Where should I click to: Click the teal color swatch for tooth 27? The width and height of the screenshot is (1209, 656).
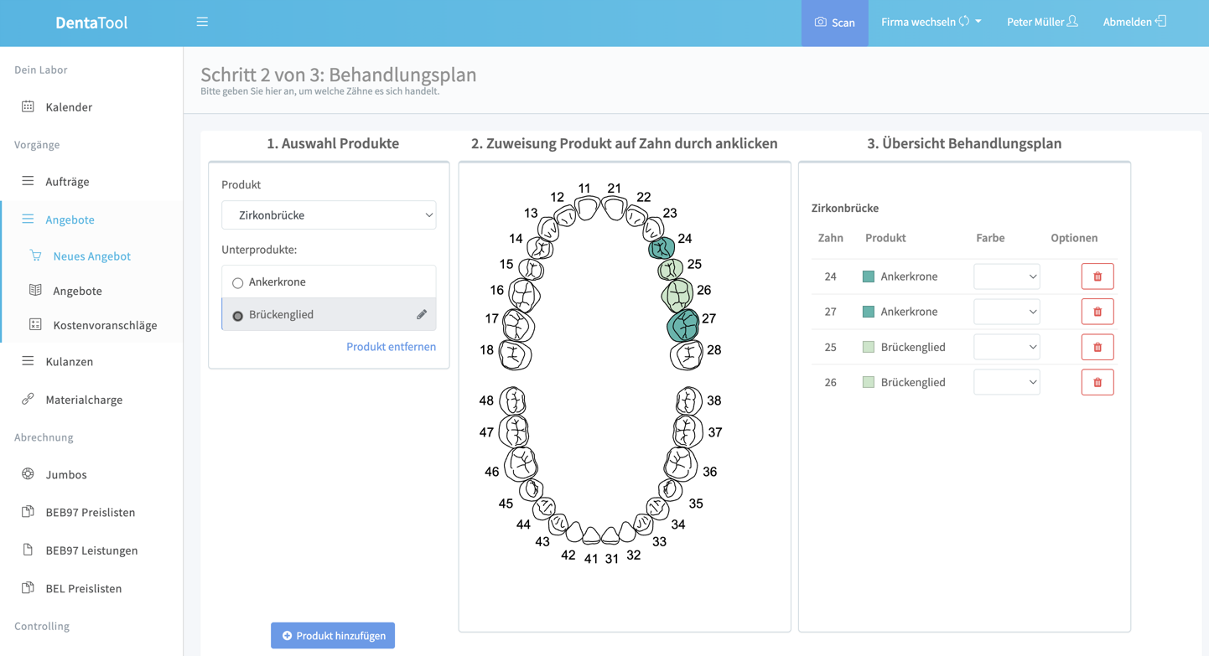tap(869, 312)
